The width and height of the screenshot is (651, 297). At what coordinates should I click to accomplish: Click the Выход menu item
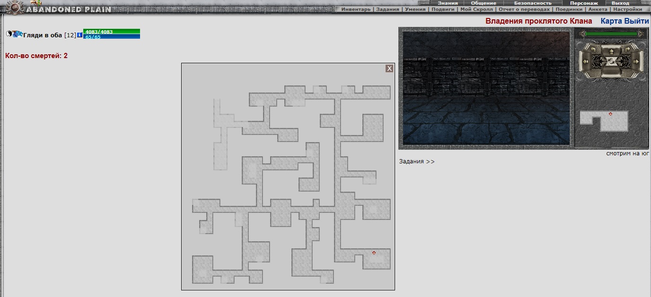pos(620,3)
